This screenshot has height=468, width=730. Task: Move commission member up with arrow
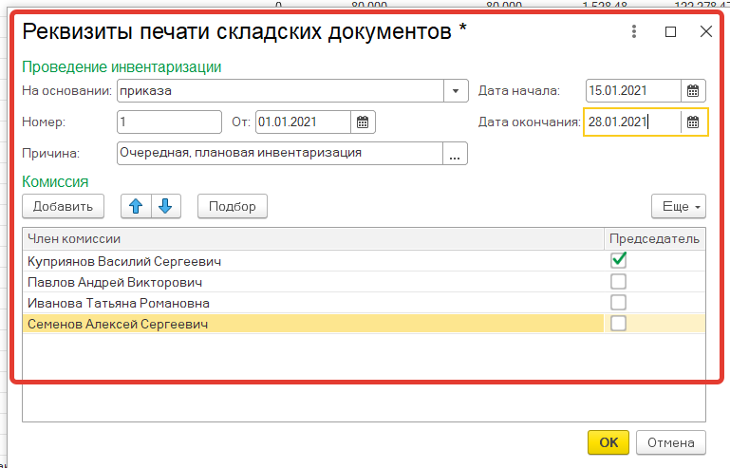click(x=136, y=206)
